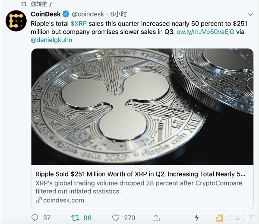The height and width of the screenshot is (224, 259).
Task: Click the reply speech bubble icon
Action: pos(35,218)
